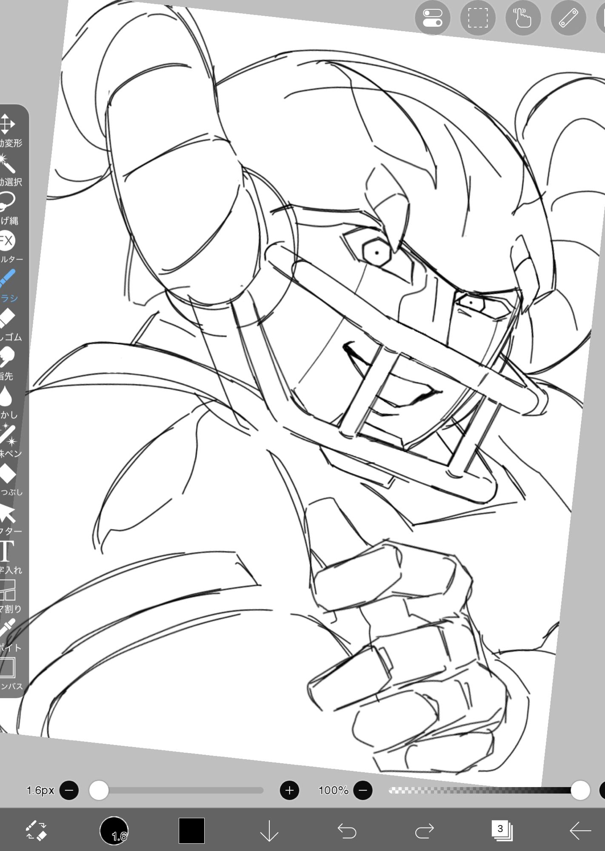Select the Magic Wand auto-select tool
This screenshot has height=851, width=605.
click(x=8, y=163)
